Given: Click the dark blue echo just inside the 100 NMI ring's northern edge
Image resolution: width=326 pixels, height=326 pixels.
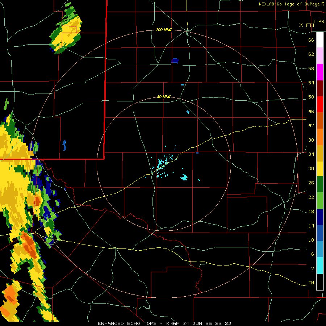Looking at the screenshot, I should tap(175, 61).
